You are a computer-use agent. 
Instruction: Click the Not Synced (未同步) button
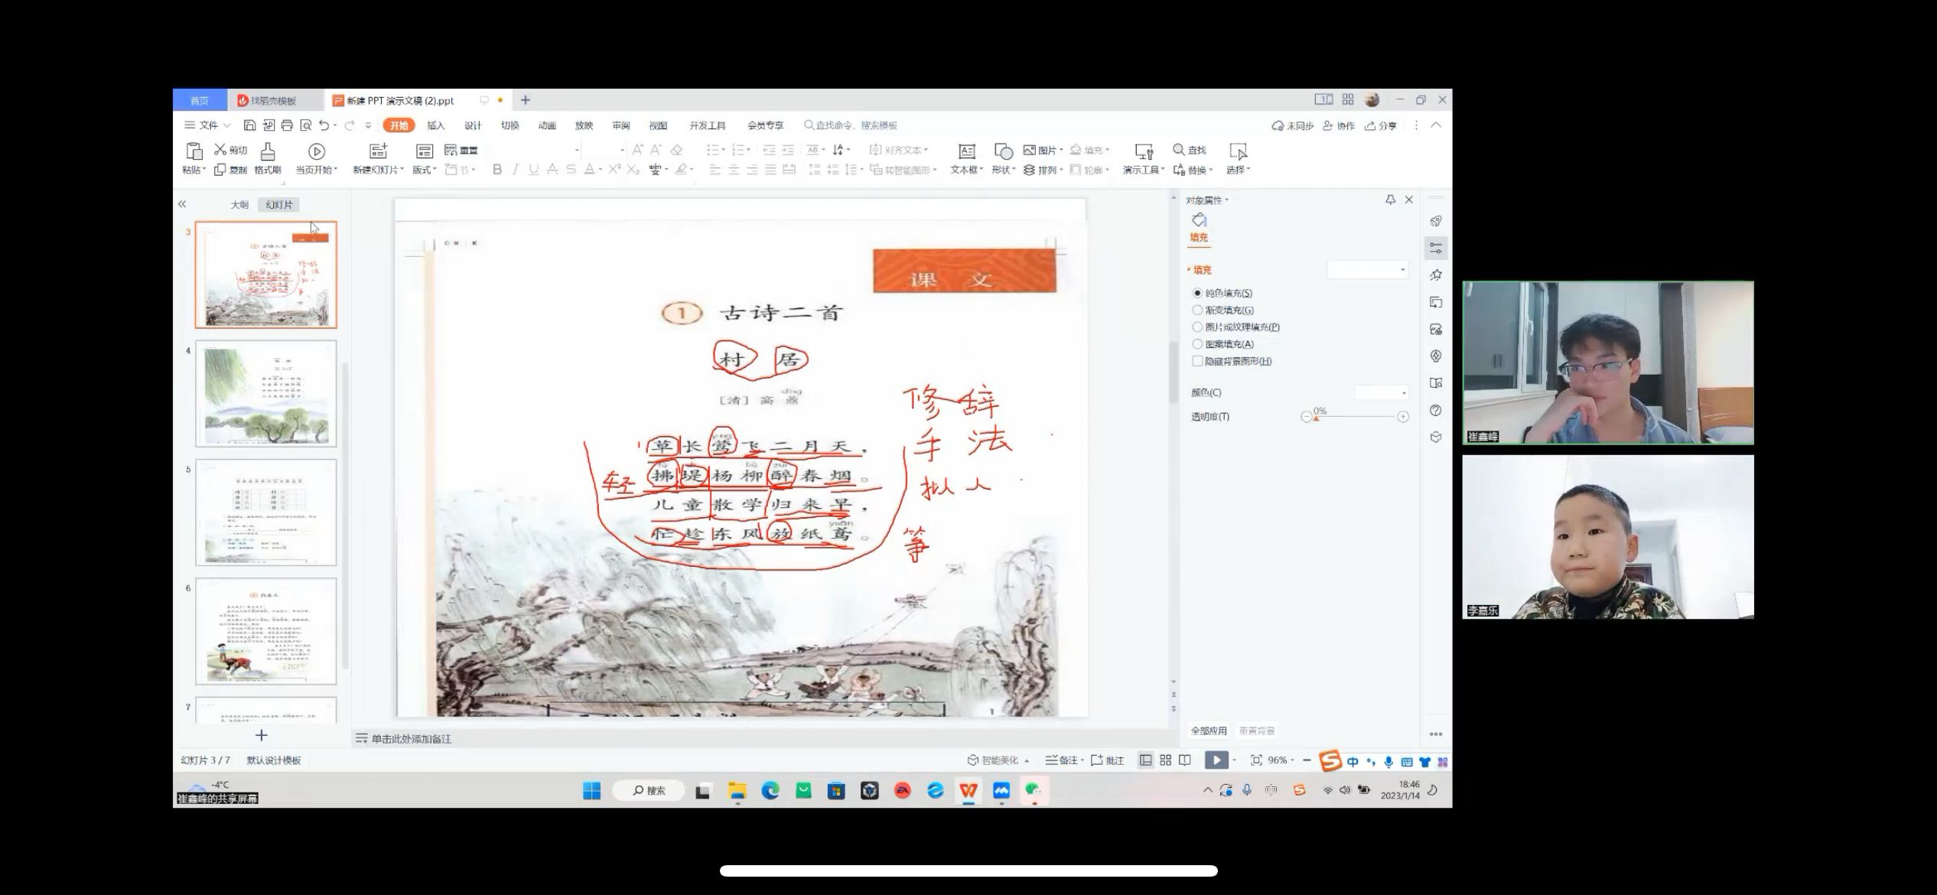coord(1293,125)
